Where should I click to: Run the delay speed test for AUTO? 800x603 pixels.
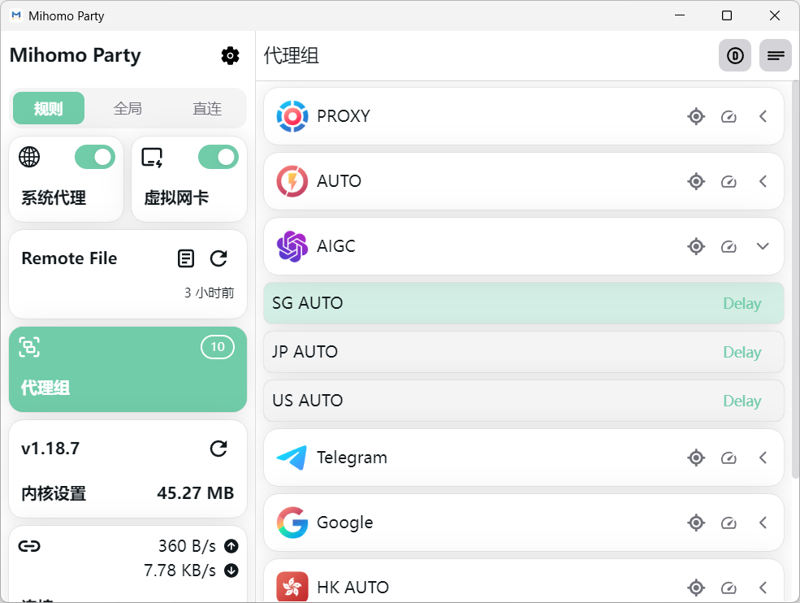[x=729, y=181]
